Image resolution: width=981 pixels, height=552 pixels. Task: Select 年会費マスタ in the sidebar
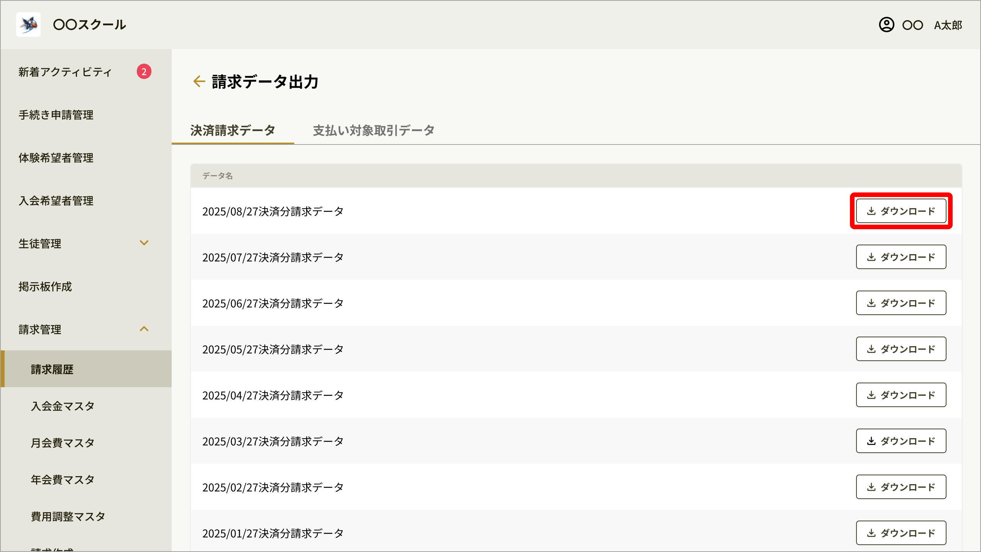coord(62,480)
